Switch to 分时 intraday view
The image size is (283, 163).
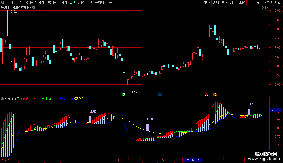(10, 2)
